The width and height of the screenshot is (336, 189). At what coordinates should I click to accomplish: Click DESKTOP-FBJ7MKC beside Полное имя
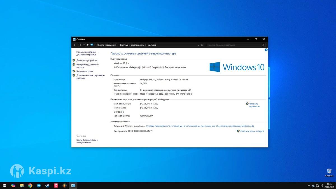[149, 108]
